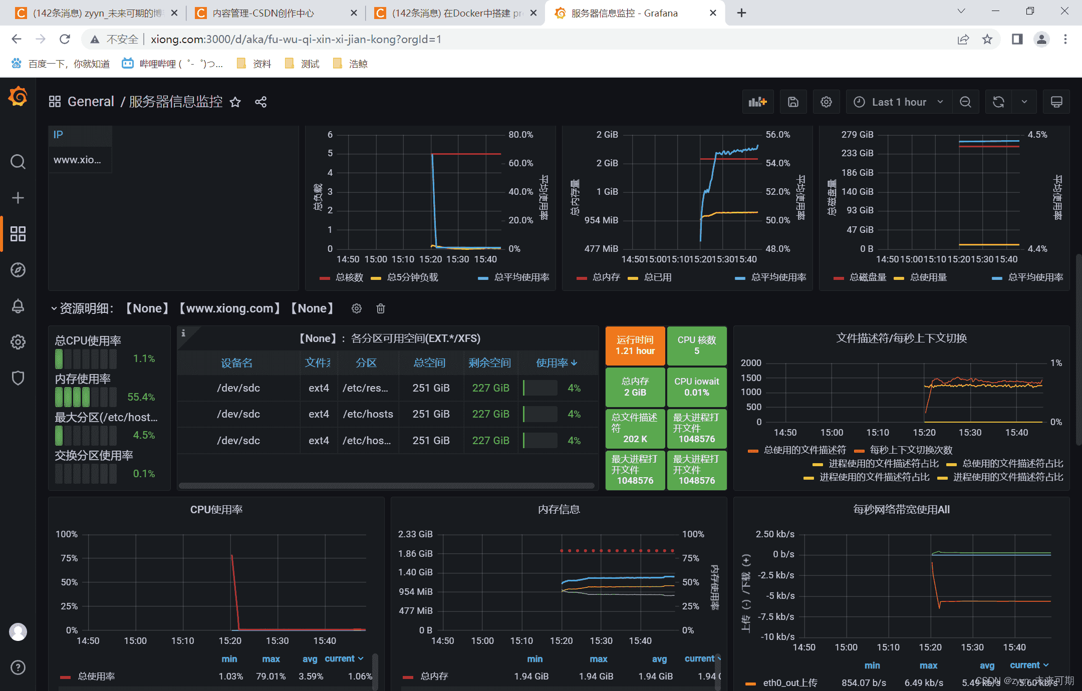1082x691 pixels.
Task: Open dashboard settings gear in toolbar
Action: coord(826,102)
